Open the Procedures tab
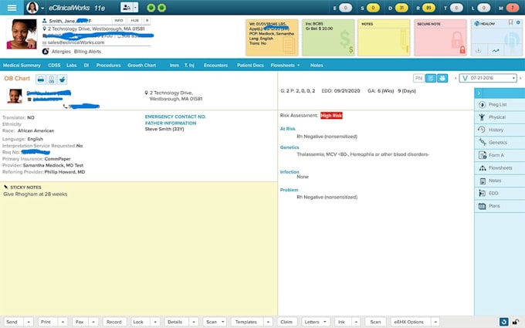Viewport: 525px width, 328px height. click(x=109, y=66)
